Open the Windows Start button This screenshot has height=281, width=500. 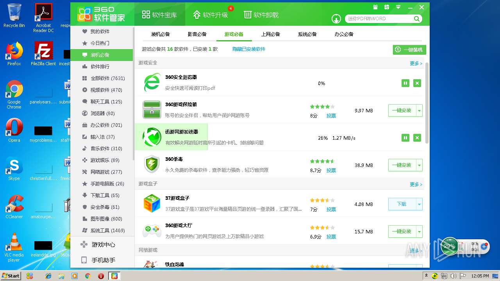click(x=11, y=276)
